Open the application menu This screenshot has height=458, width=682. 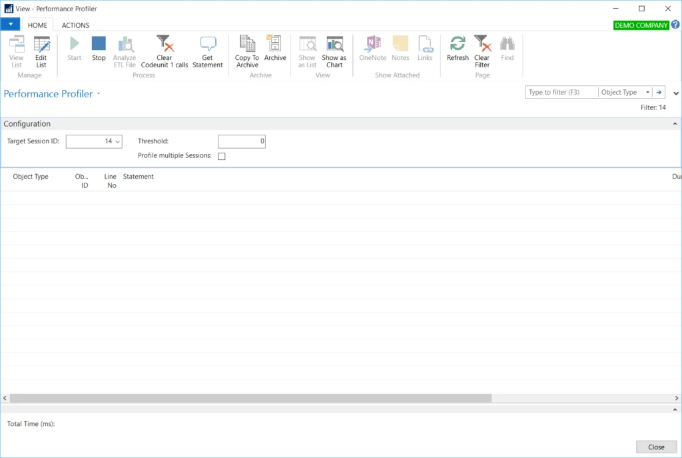(x=10, y=23)
